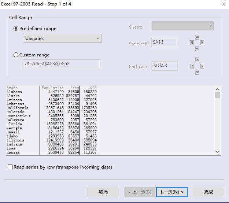Click the Arizona row name
Screen dimensions: 229x203
click(14, 100)
